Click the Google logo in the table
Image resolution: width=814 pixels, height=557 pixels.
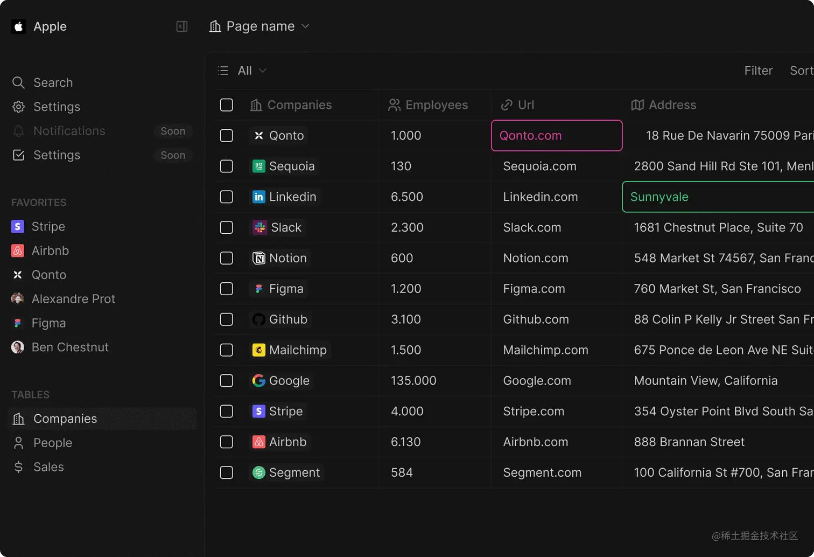point(259,381)
